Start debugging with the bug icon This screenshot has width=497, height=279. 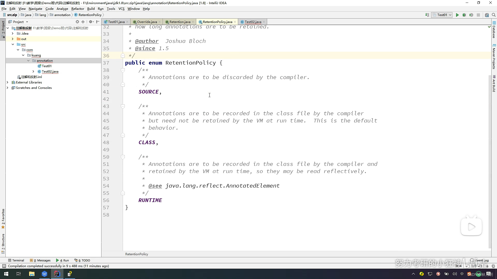[464, 15]
